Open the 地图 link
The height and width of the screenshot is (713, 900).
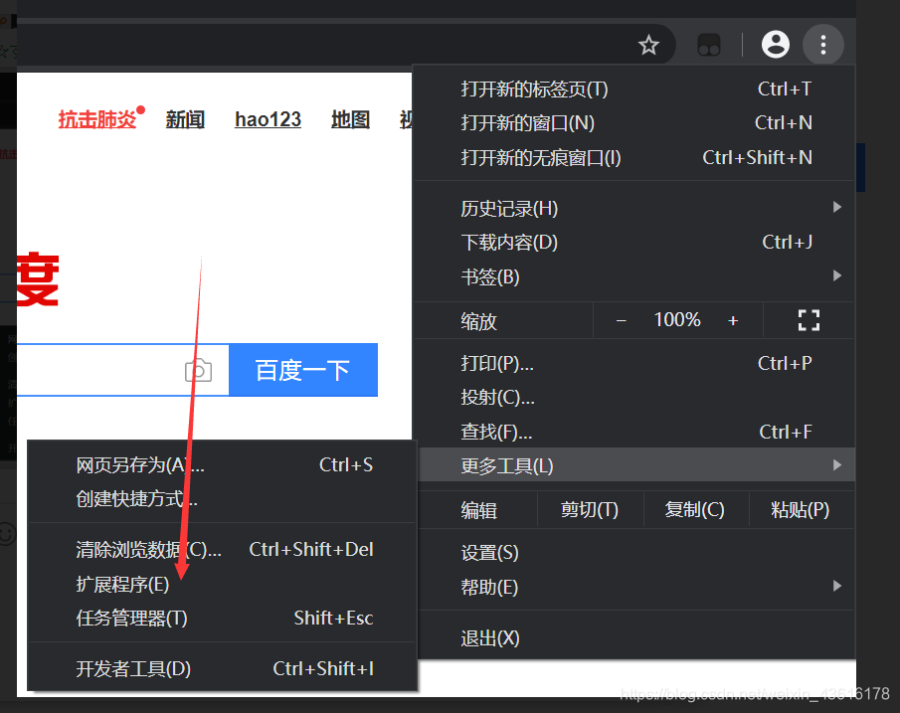[x=350, y=119]
